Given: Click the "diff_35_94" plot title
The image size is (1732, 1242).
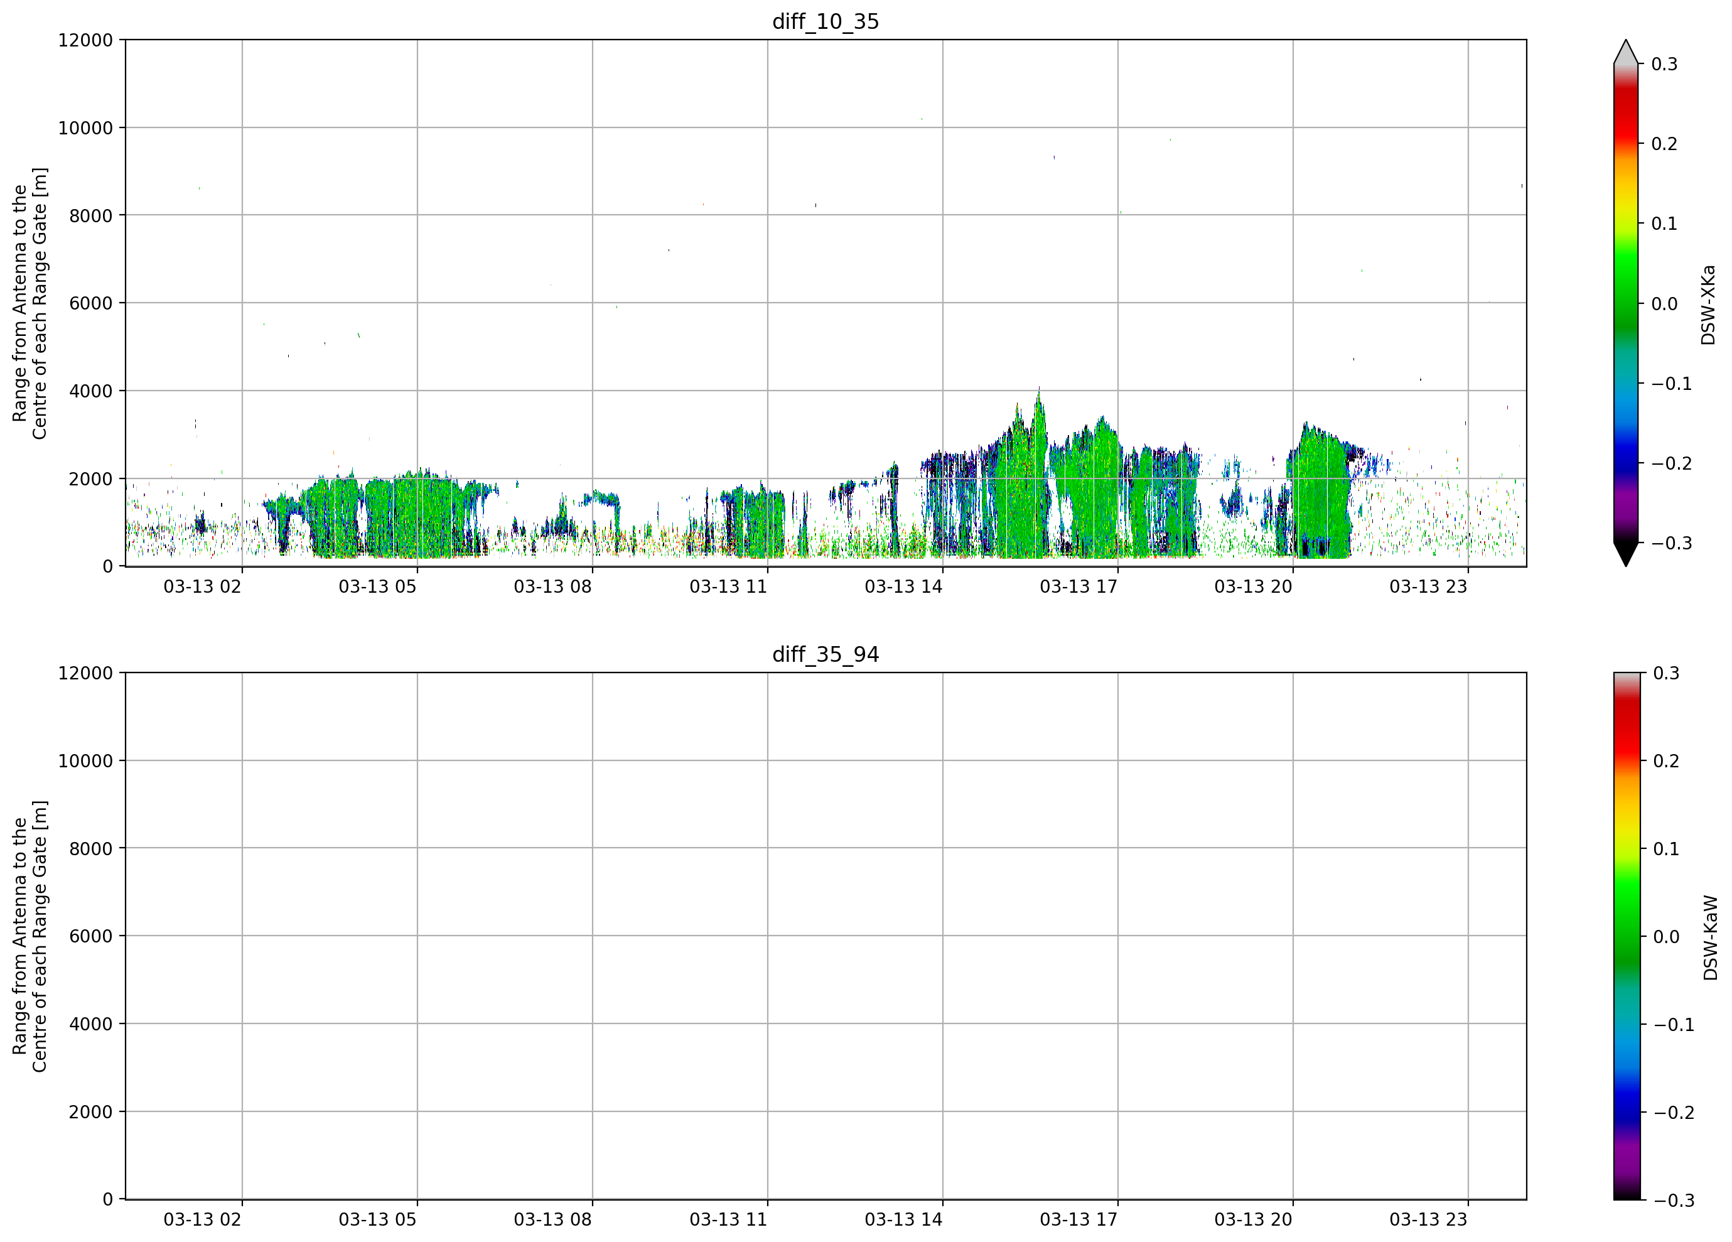Looking at the screenshot, I should (x=826, y=655).
